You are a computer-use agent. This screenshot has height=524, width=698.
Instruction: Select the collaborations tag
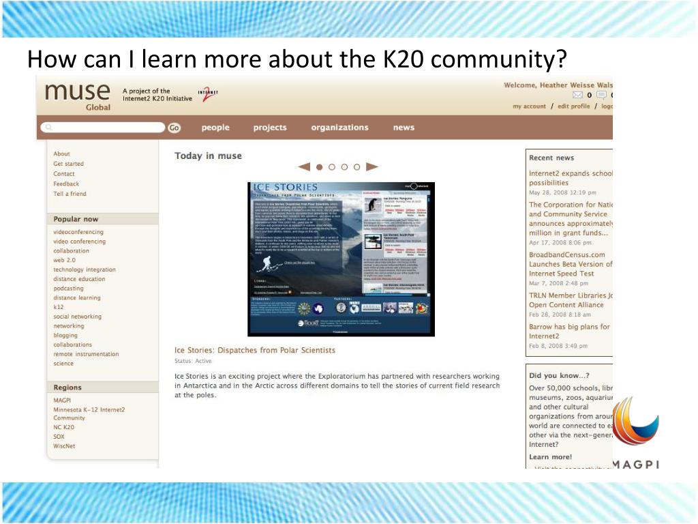point(72,345)
